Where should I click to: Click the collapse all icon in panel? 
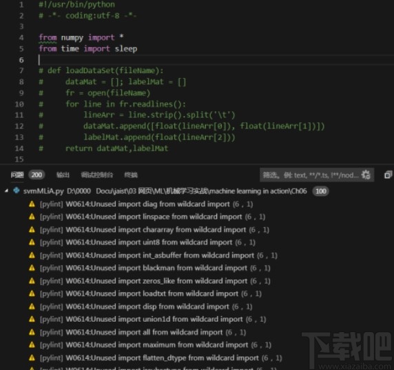[388, 175]
